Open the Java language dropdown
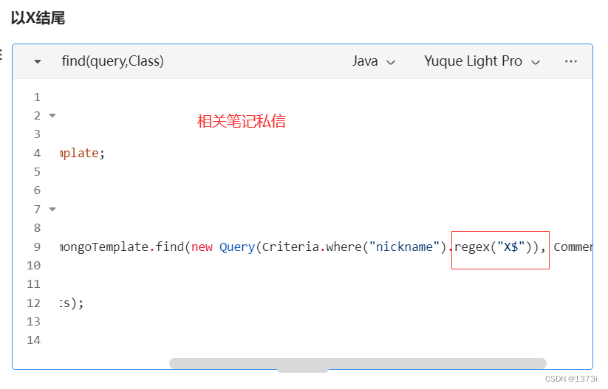 click(x=373, y=61)
